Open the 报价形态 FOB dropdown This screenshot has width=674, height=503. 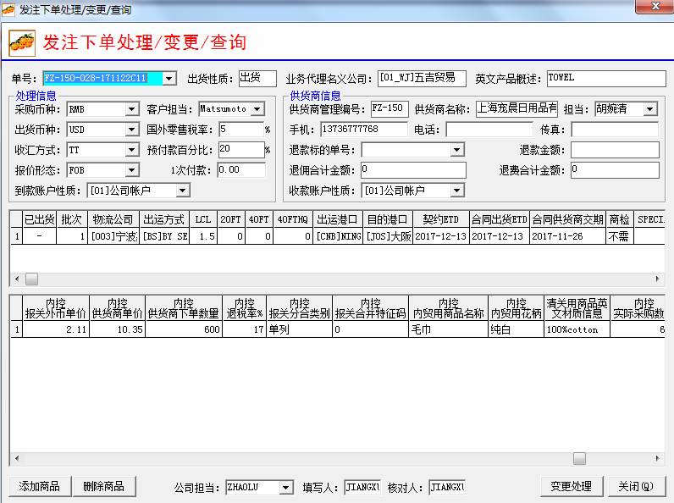(132, 170)
